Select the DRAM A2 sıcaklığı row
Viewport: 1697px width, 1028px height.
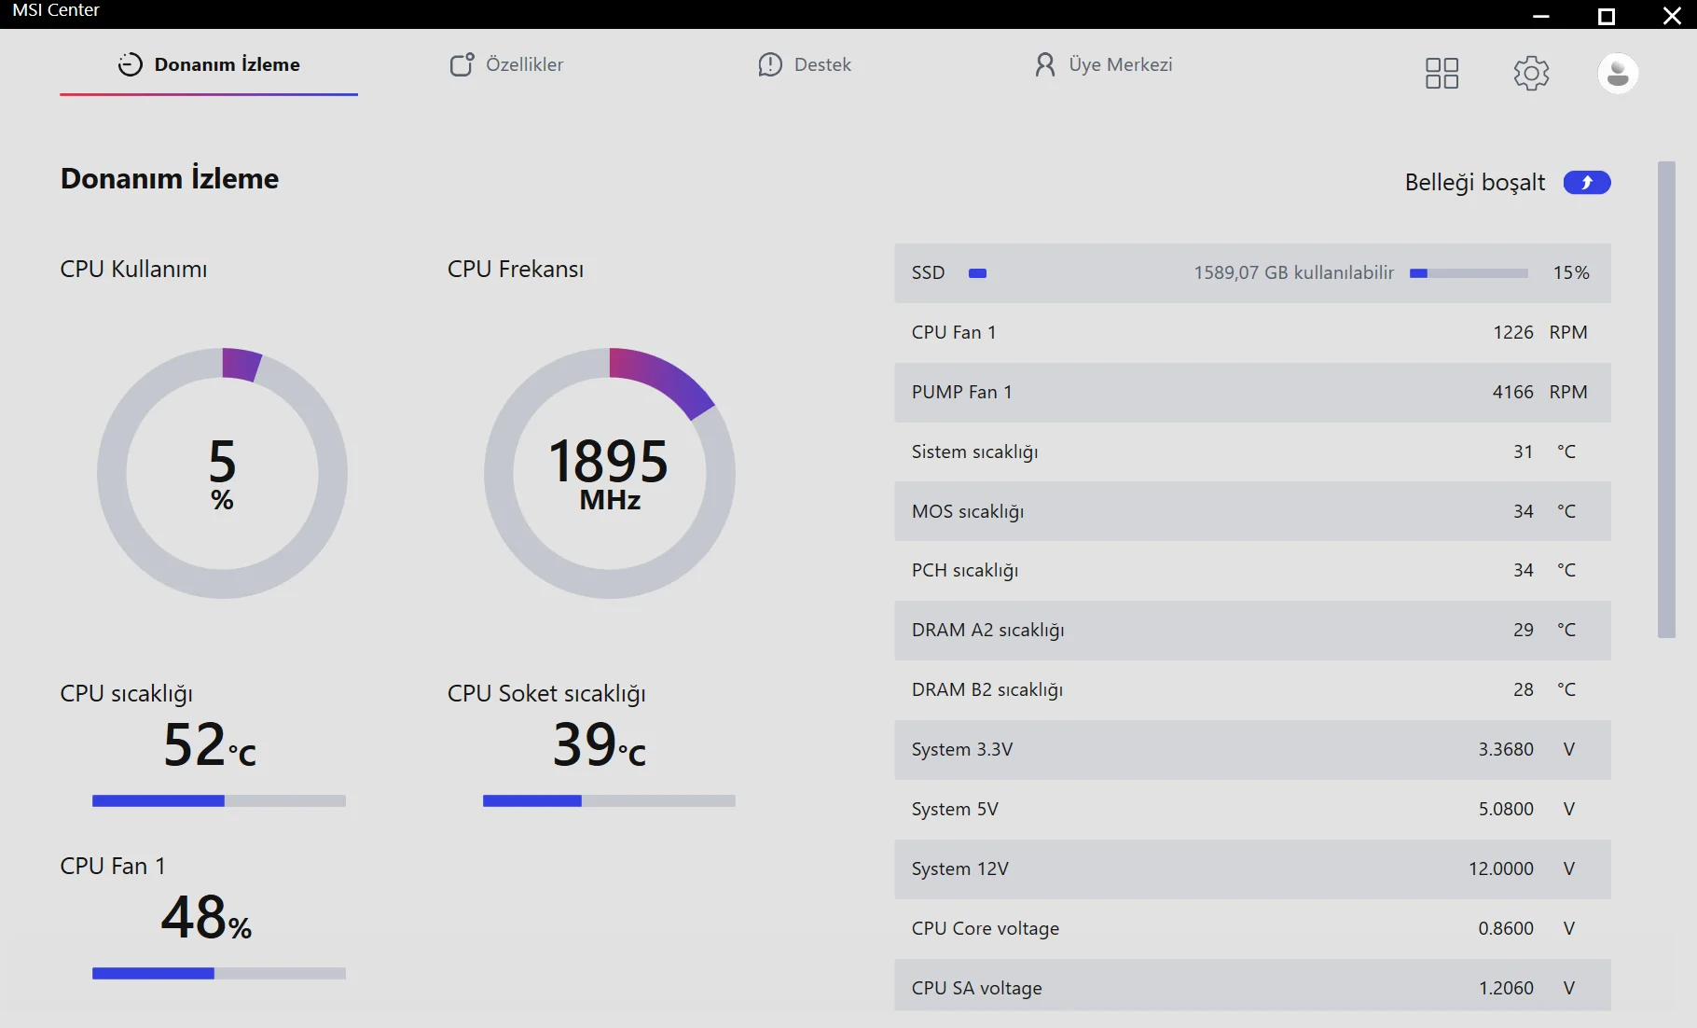[x=1252, y=630]
